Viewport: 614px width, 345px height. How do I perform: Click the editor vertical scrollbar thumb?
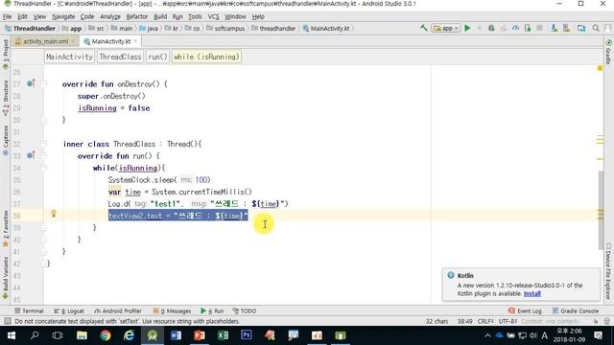click(x=602, y=210)
